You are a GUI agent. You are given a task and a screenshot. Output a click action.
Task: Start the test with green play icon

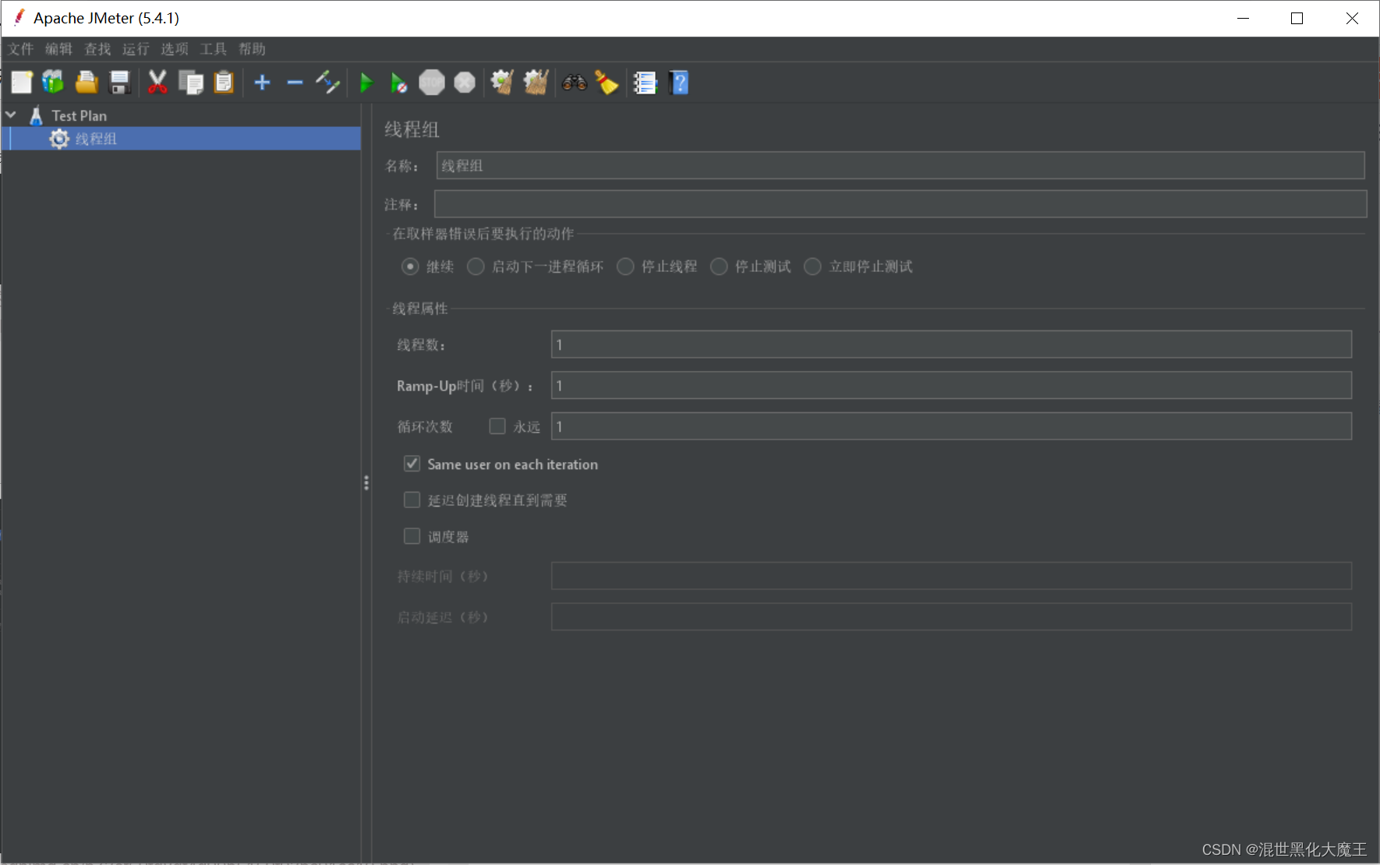366,83
